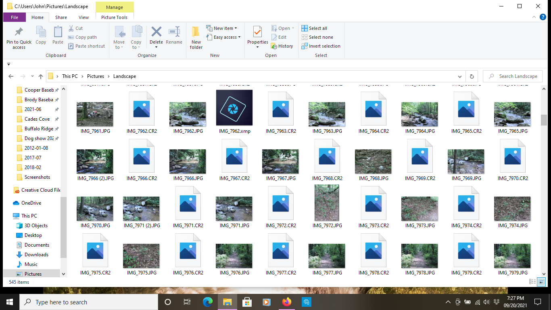The height and width of the screenshot is (310, 551).
Task: Click the History icon in the Open group
Action: (x=282, y=46)
